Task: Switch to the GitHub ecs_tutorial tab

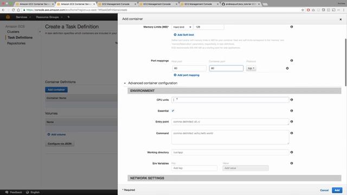Action: click(x=241, y=4)
